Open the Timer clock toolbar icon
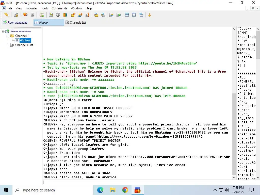260x195 pixels. [58, 15]
